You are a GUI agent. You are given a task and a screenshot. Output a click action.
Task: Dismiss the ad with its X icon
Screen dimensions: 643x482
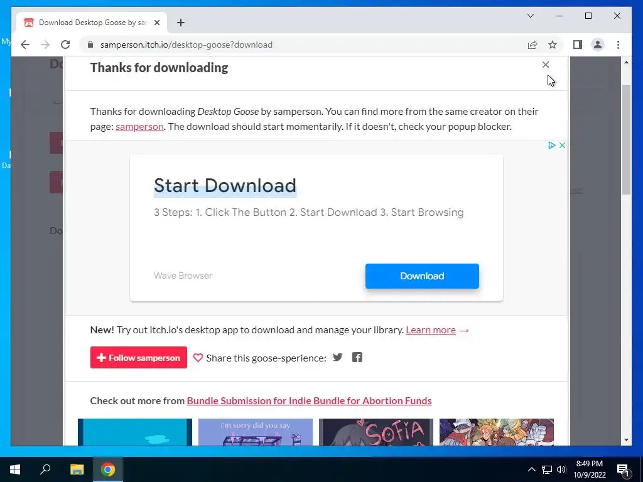[x=562, y=145]
